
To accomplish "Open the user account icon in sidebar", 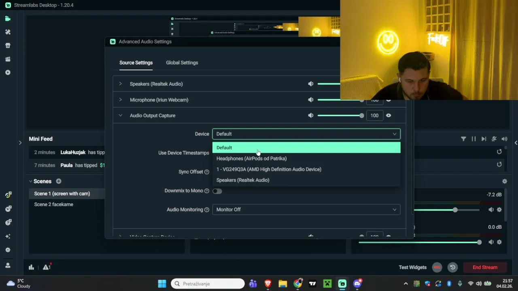I will point(8,265).
